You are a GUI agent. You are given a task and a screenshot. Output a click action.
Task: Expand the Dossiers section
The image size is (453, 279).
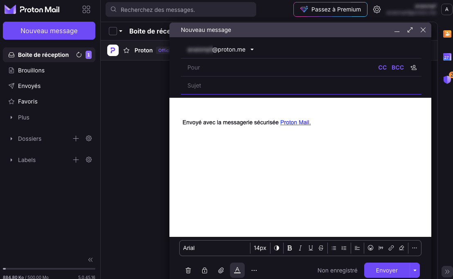point(11,139)
